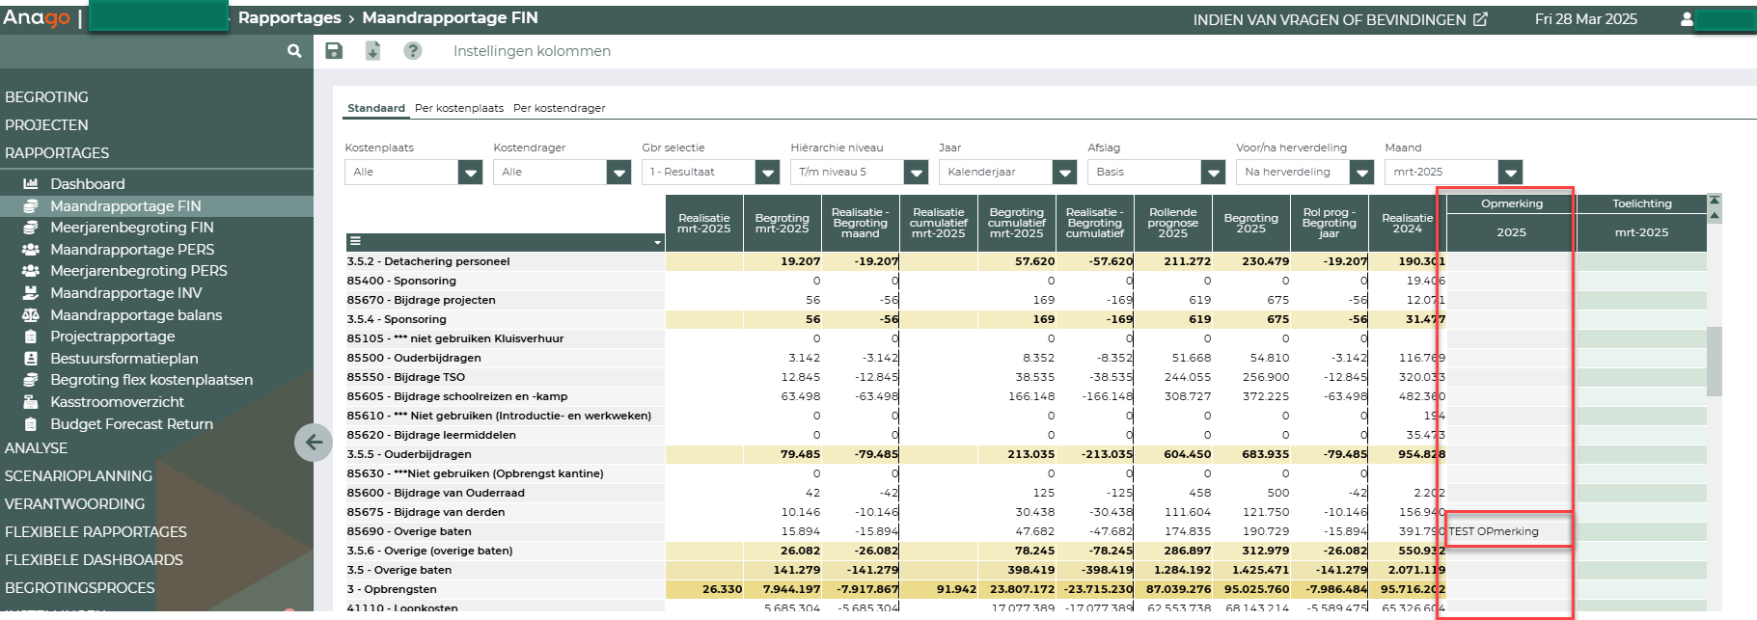Click the TEST OPmerking cell
This screenshot has width=1757, height=620.
[1510, 531]
